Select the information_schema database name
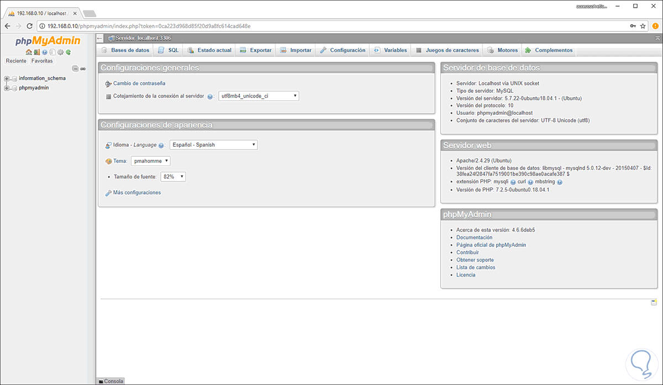Viewport: 663px width, 385px height. [42, 78]
